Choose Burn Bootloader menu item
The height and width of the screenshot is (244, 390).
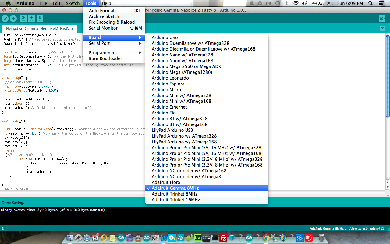(114, 59)
